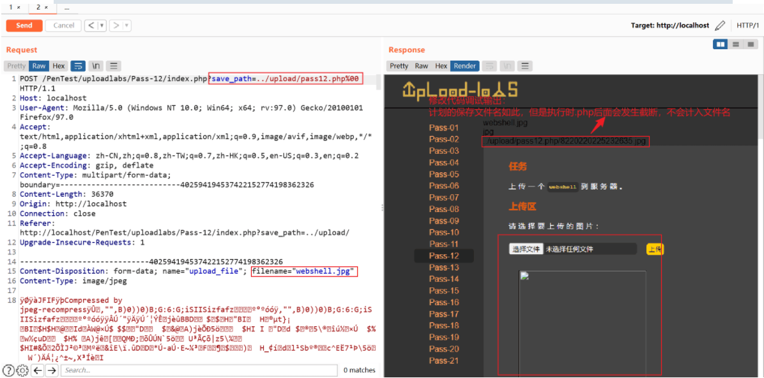Open the Pass-01 link in sidebar
764x378 pixels.
tap(444, 128)
